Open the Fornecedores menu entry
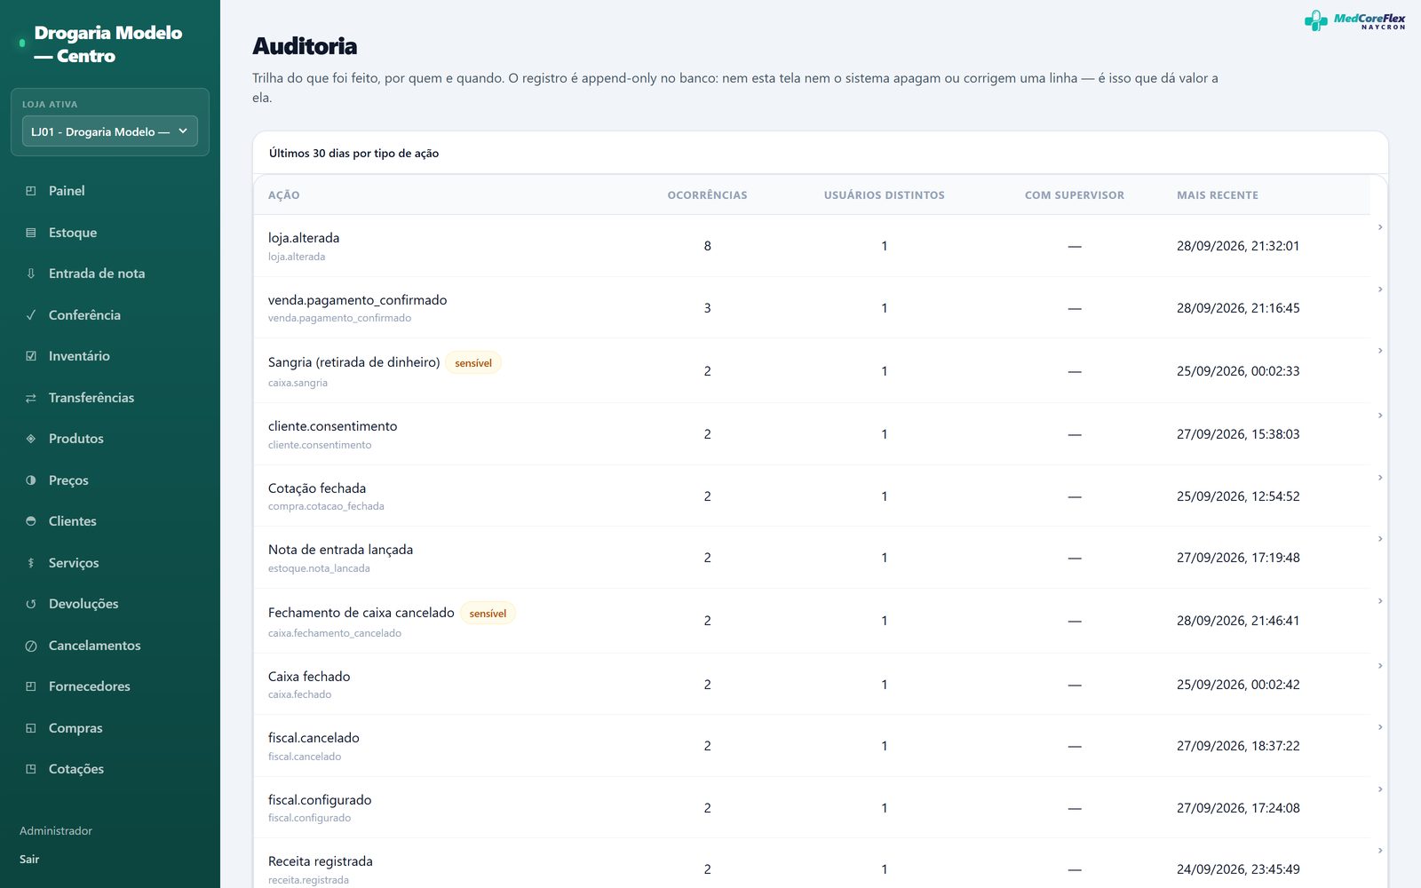The height and width of the screenshot is (888, 1421). tap(110, 686)
